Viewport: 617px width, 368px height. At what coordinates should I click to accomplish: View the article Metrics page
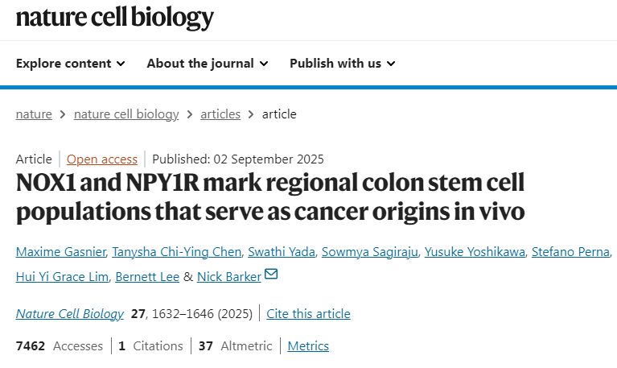[x=308, y=345]
